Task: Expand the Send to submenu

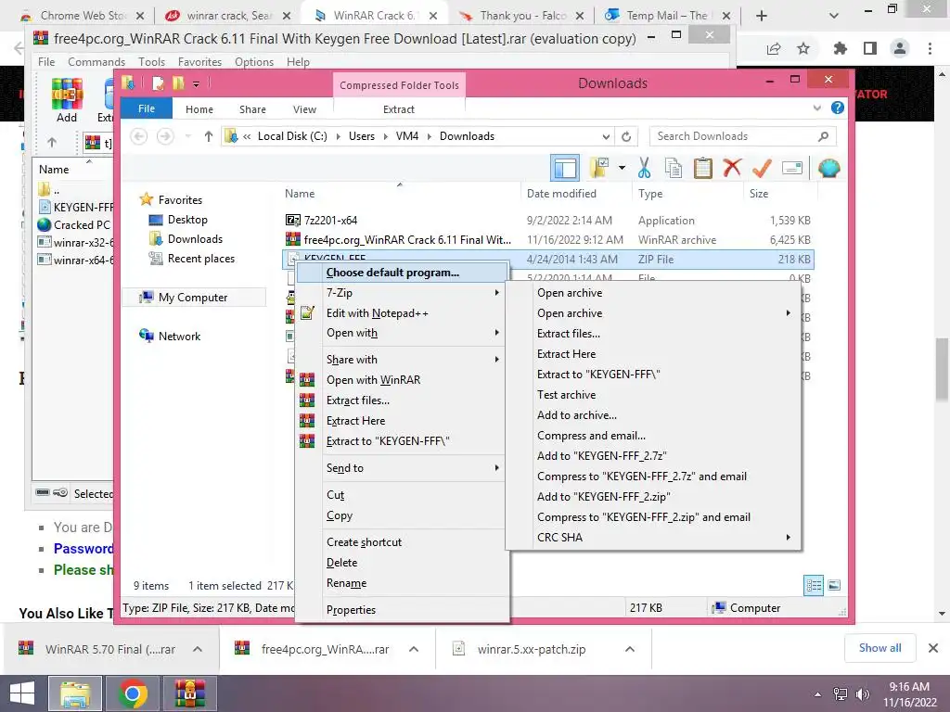Action: [x=497, y=467]
